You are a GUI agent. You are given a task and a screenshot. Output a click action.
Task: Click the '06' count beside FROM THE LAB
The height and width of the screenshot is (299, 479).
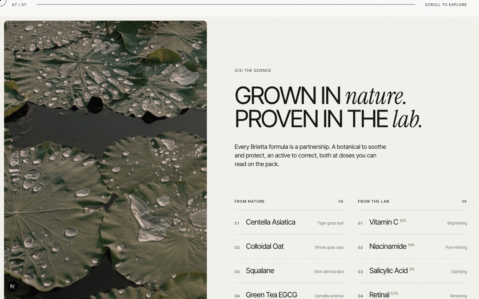coord(464,201)
